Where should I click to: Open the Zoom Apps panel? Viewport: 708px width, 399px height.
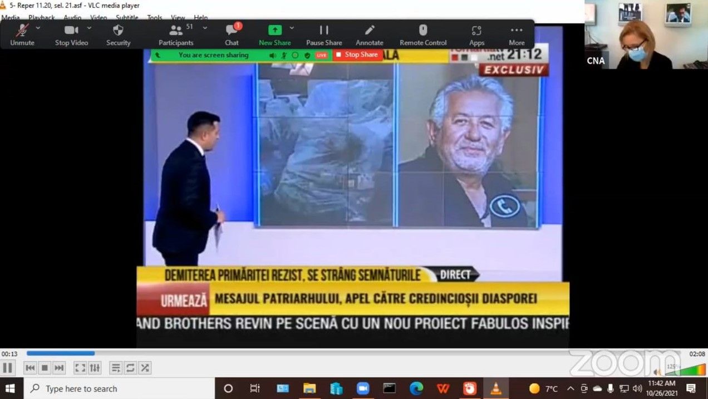point(476,35)
